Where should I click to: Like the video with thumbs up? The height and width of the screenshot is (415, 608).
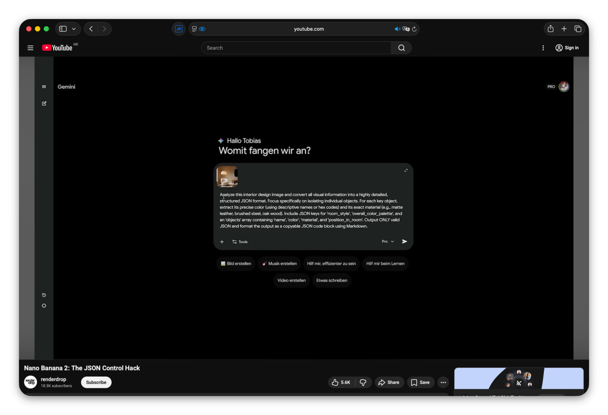342,382
